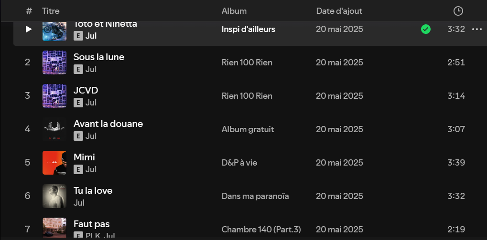
Task: Sort tracks by the Titre column
Action: click(x=51, y=11)
